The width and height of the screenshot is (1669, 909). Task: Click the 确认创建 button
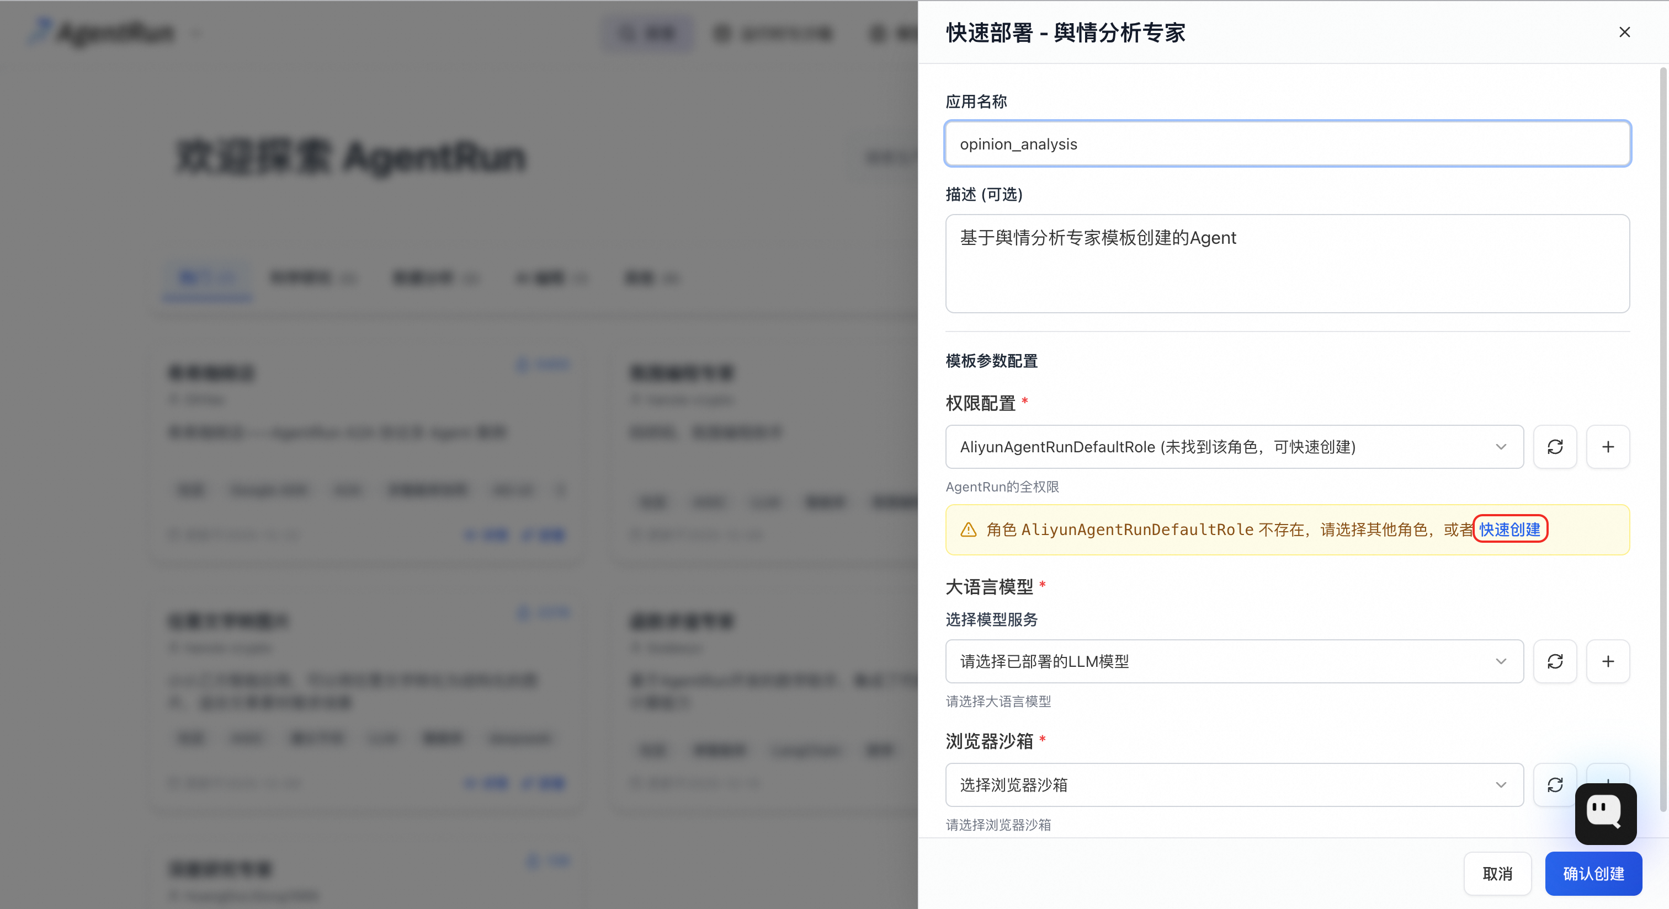point(1593,874)
